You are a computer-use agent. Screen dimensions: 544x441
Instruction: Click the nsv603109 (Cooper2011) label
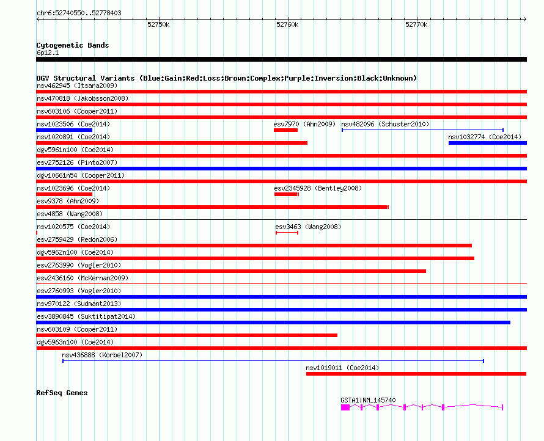point(77,329)
